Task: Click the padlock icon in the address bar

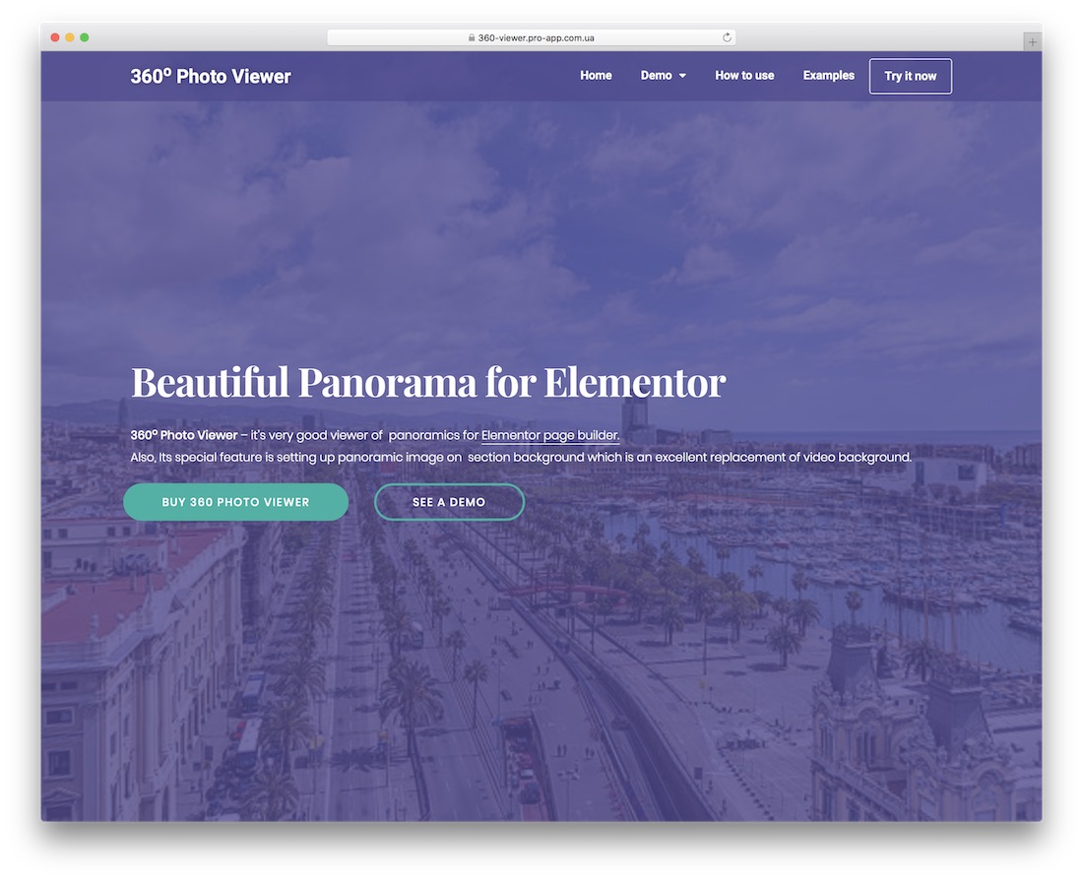Action: click(472, 38)
